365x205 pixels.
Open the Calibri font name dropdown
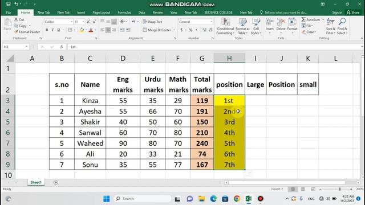pyautogui.click(x=71, y=22)
